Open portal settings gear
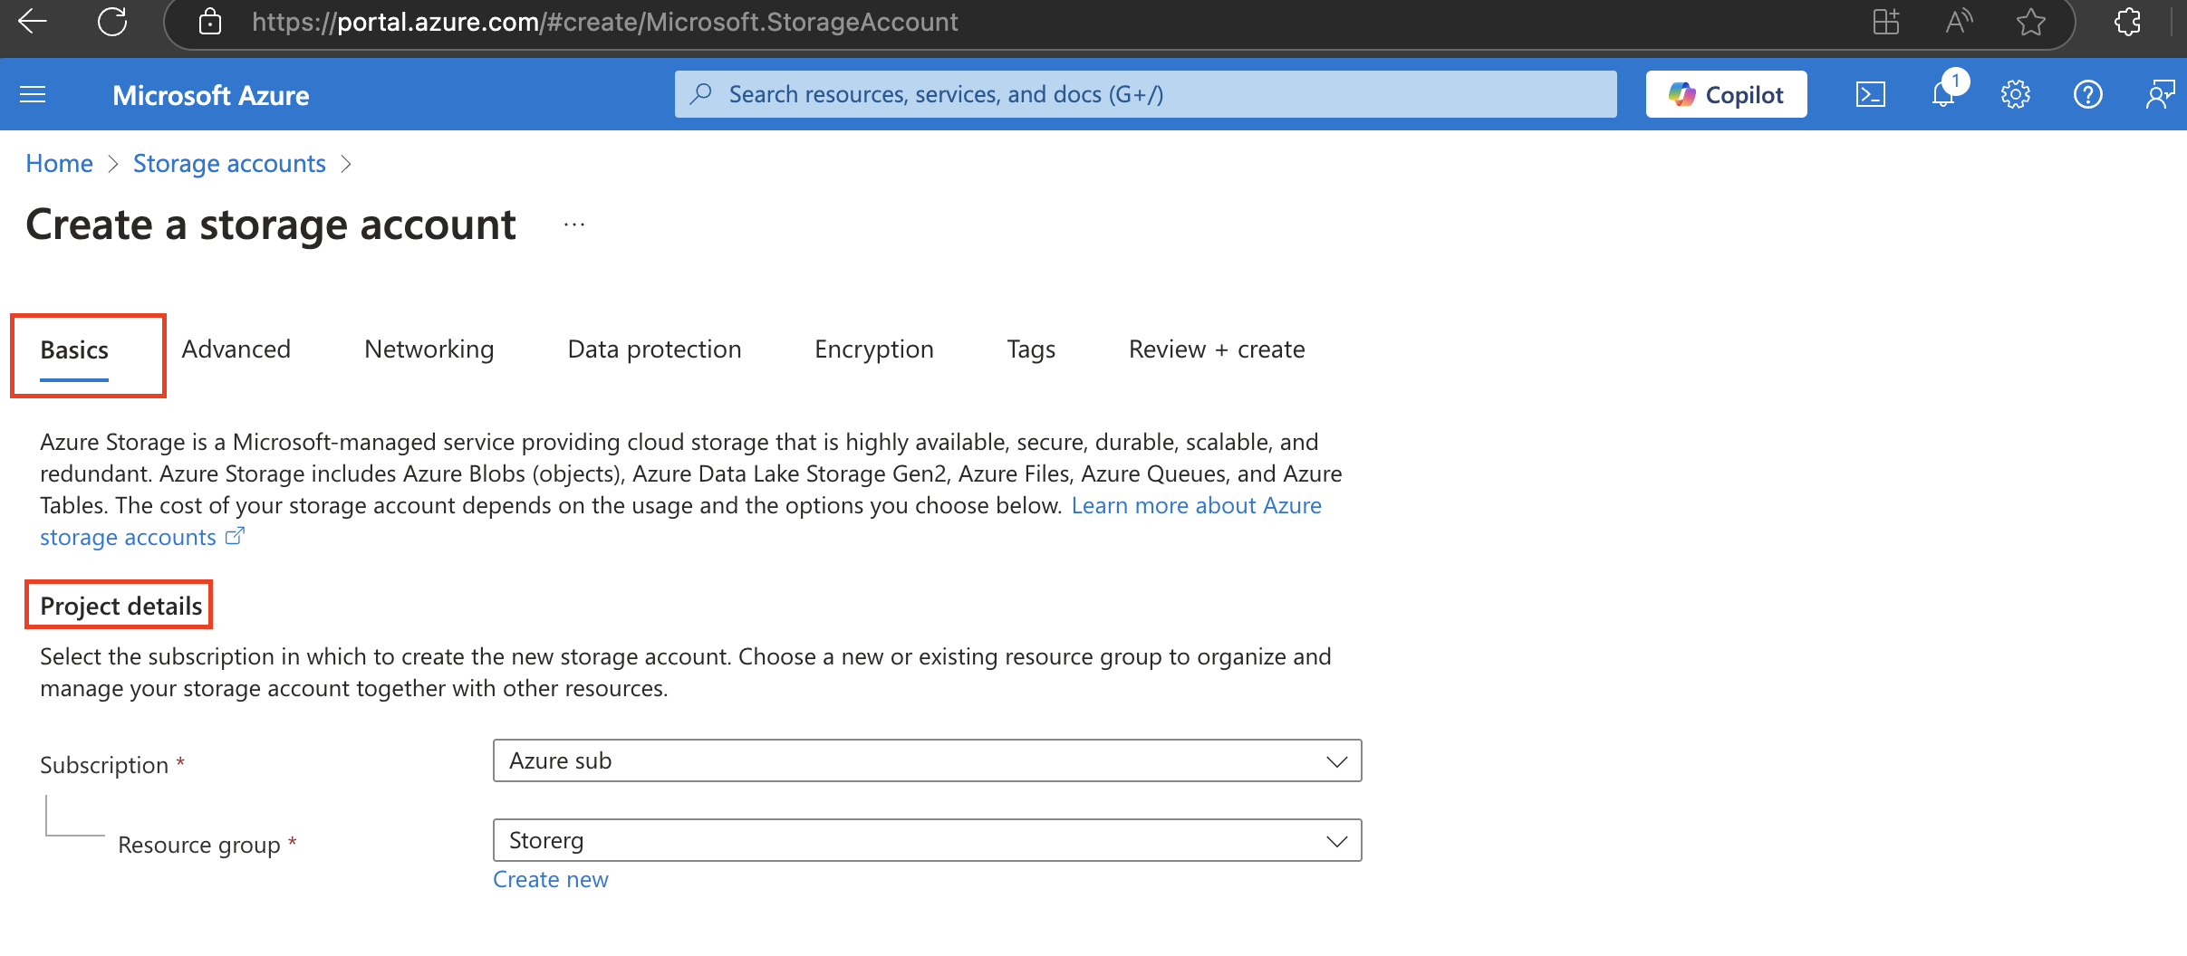This screenshot has height=956, width=2187. click(x=2016, y=94)
